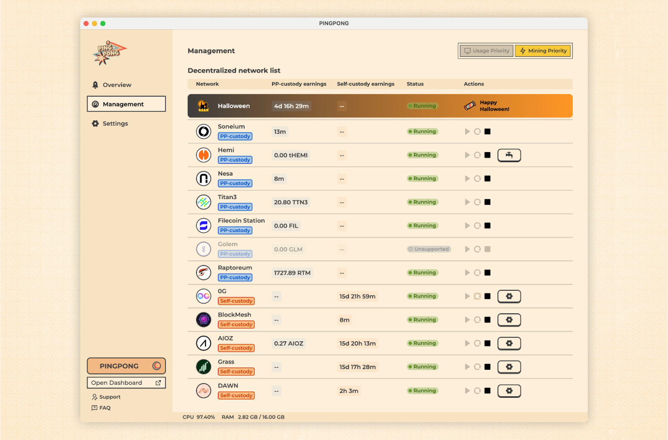Open 0G gear configuration button
The width and height of the screenshot is (668, 440).
click(509, 296)
